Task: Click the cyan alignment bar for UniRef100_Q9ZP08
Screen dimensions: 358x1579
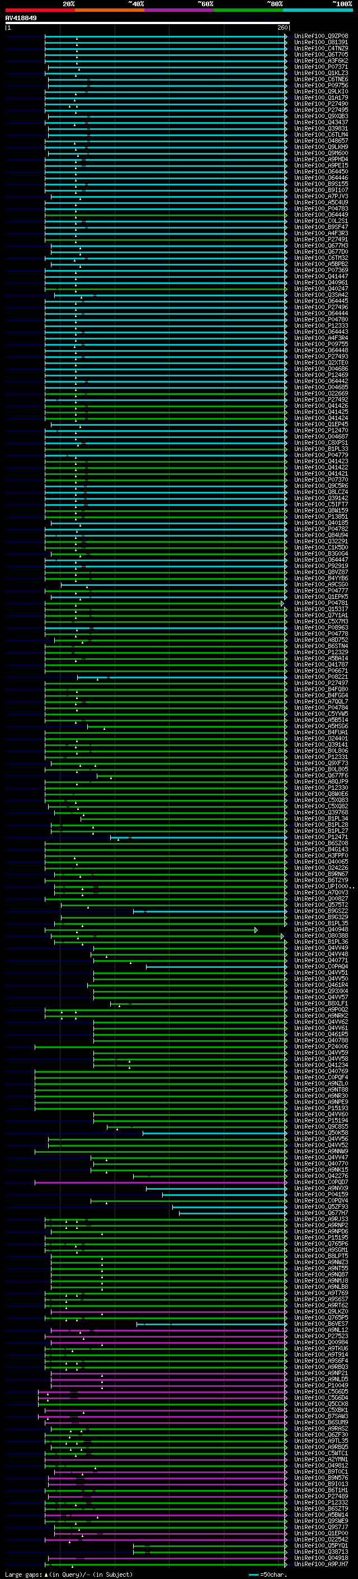Action: point(165,36)
